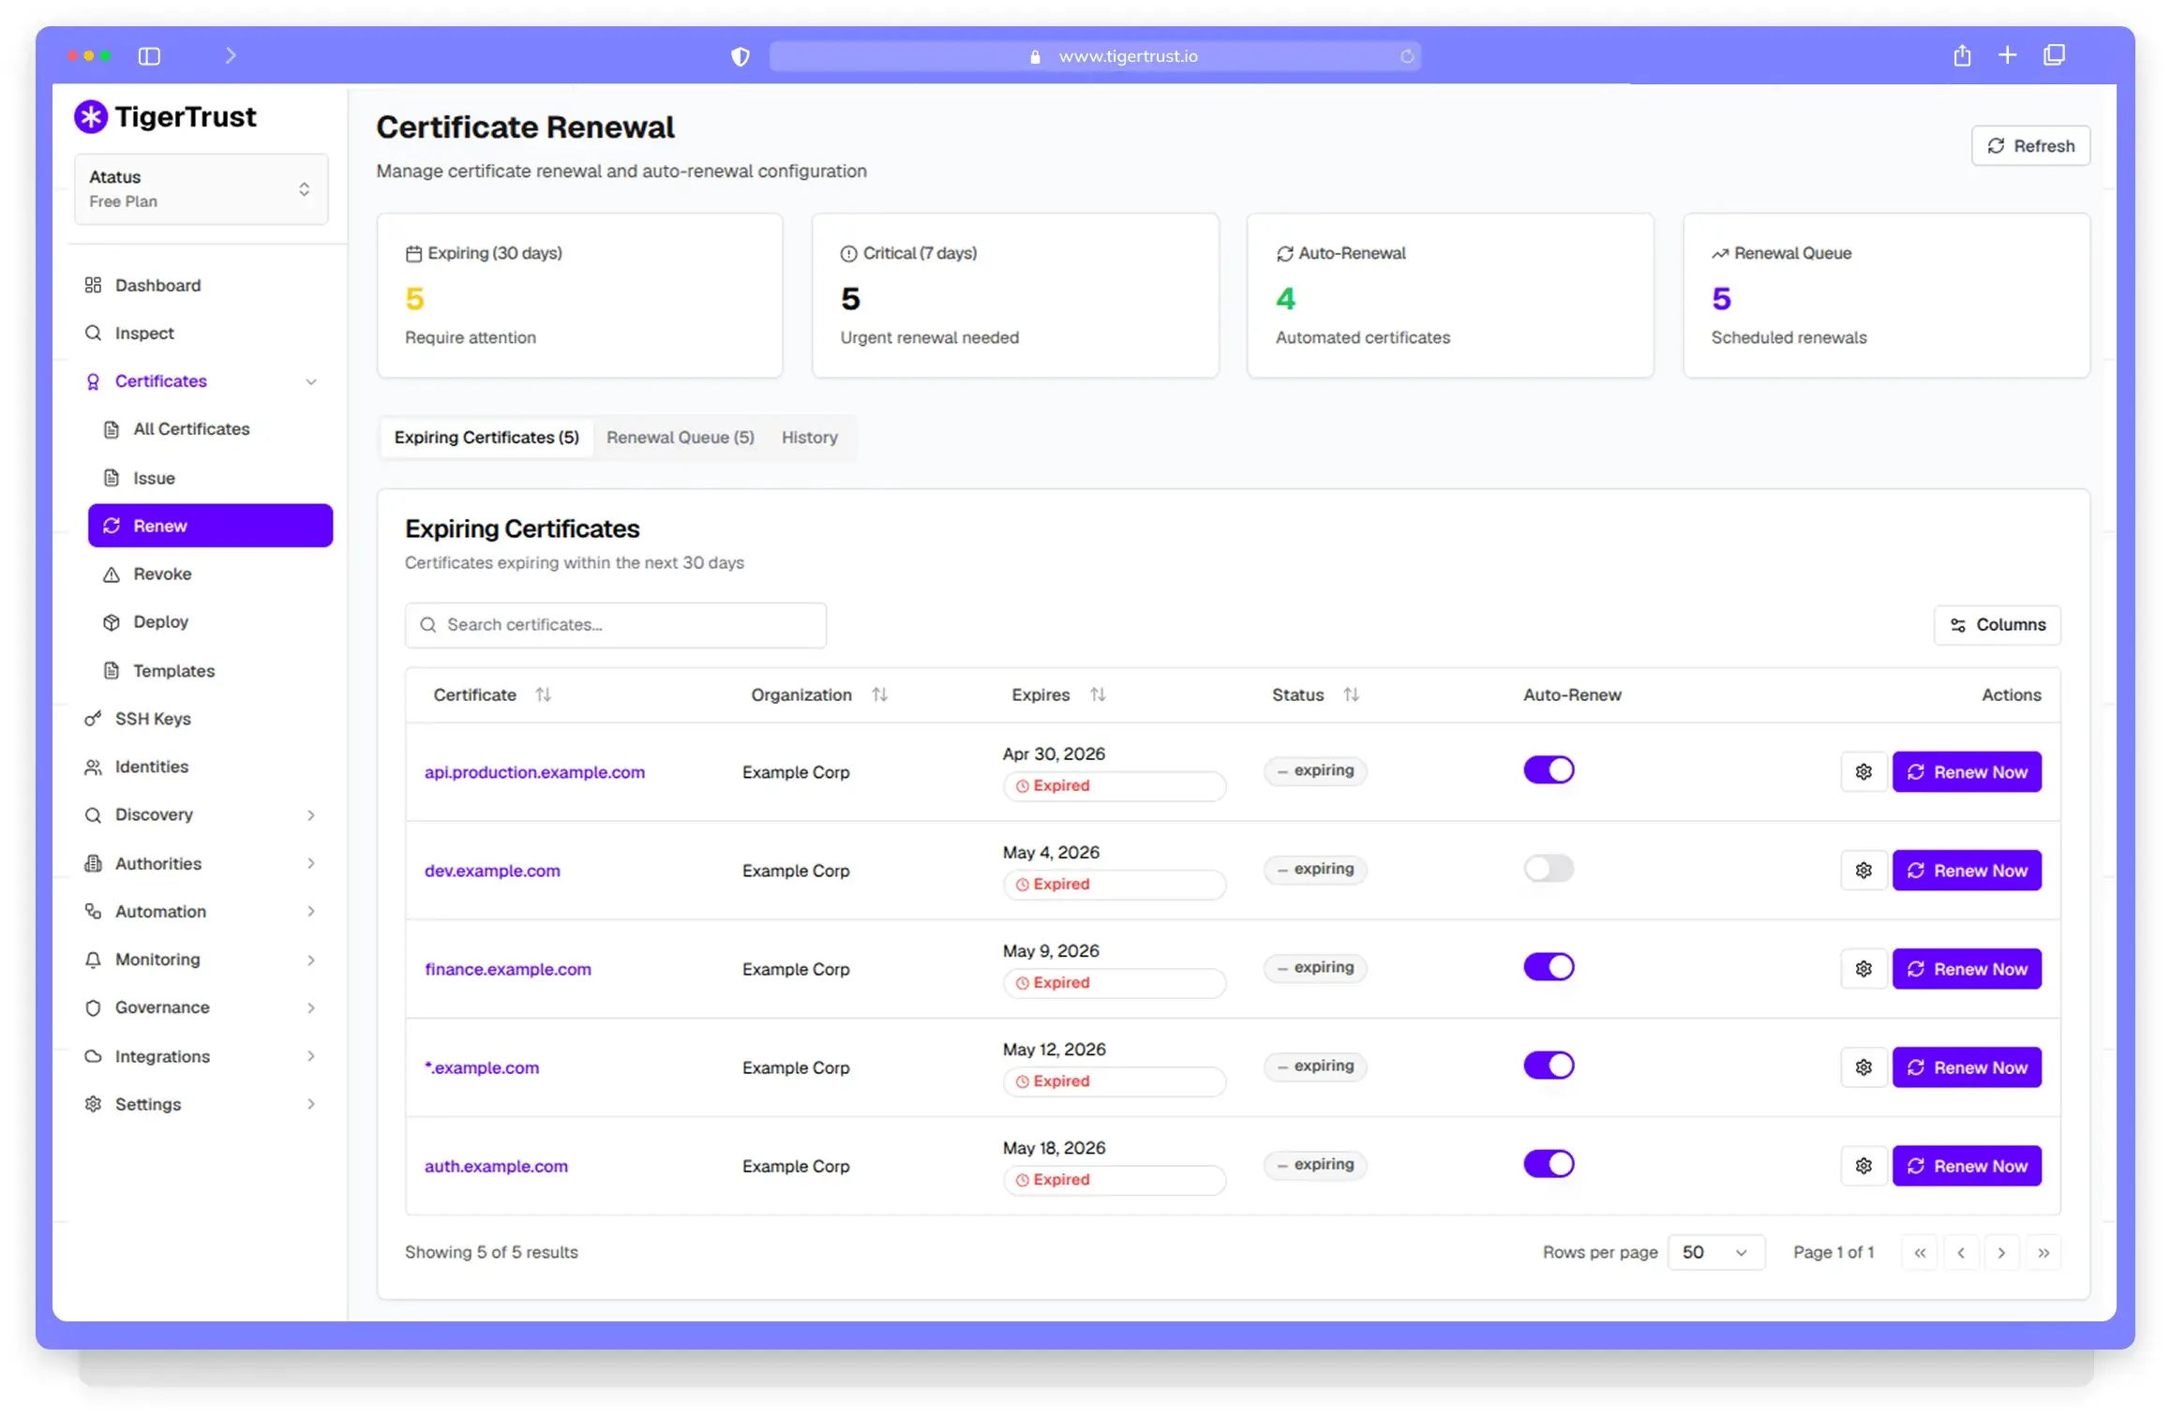
Task: Go to previous page arrow
Action: pos(1961,1252)
